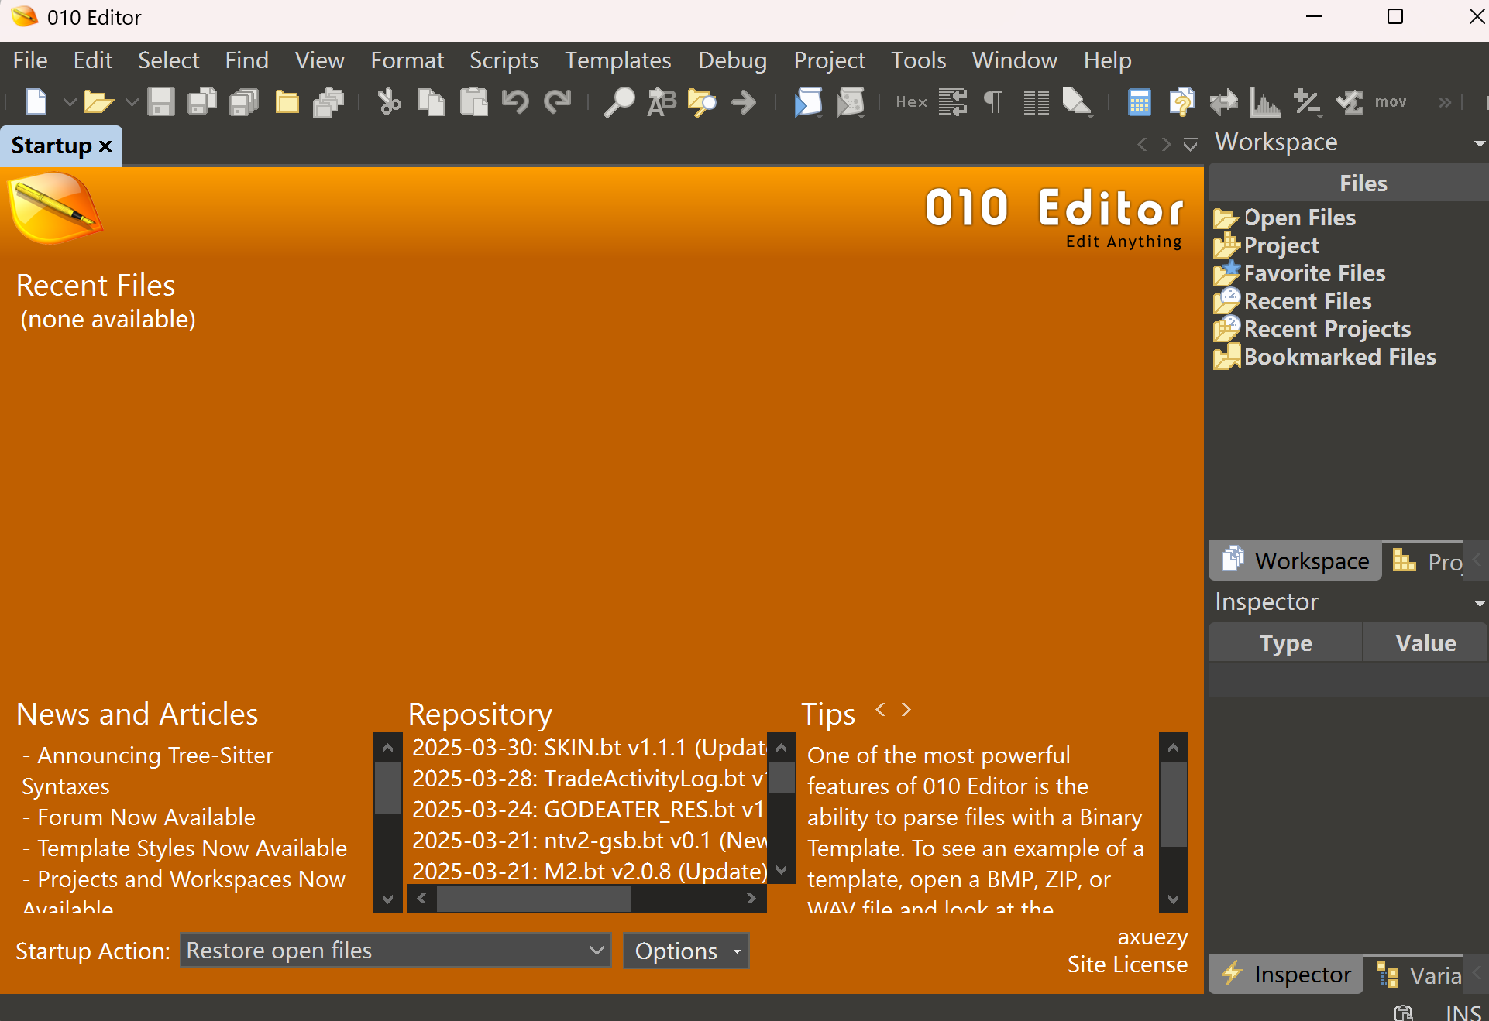Open Template Styles Now Available link
This screenshot has height=1021, width=1489.
[192, 848]
